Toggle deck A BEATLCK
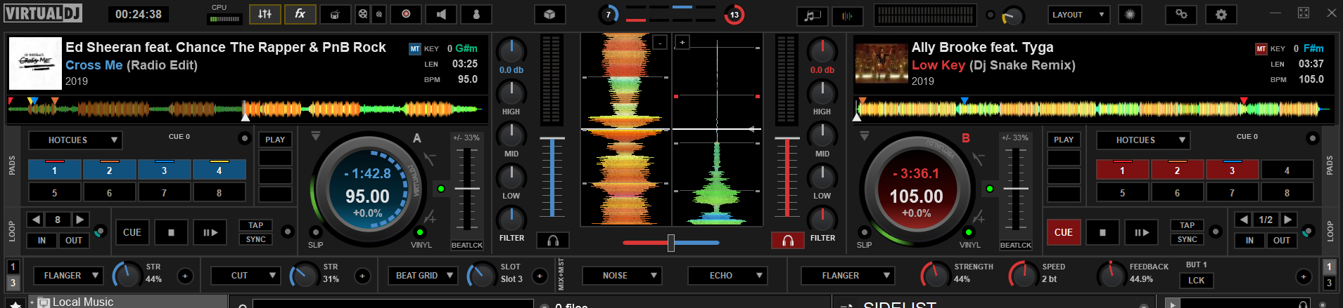1343x308 pixels. (467, 245)
